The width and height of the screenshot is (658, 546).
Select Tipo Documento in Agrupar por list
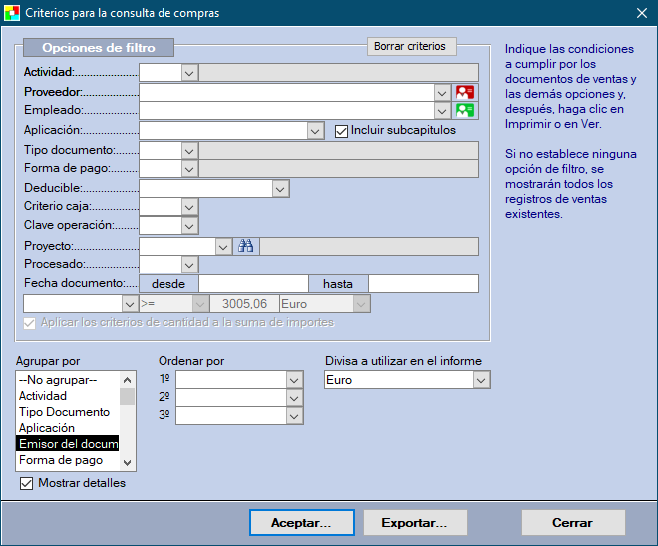coord(64,412)
